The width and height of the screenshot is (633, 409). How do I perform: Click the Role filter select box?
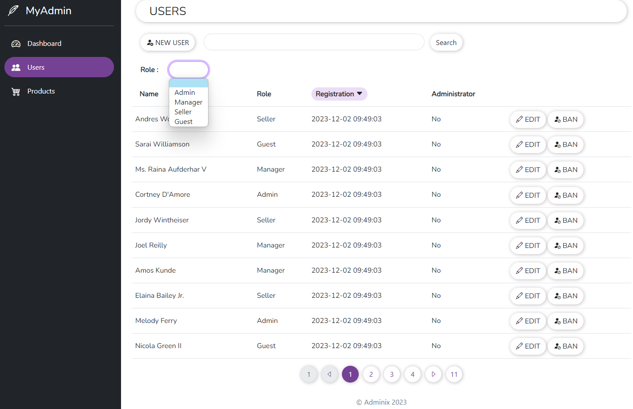click(189, 70)
